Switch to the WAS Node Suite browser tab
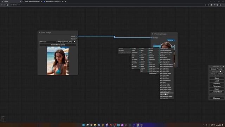225x127 pixels. (x=53, y=1)
